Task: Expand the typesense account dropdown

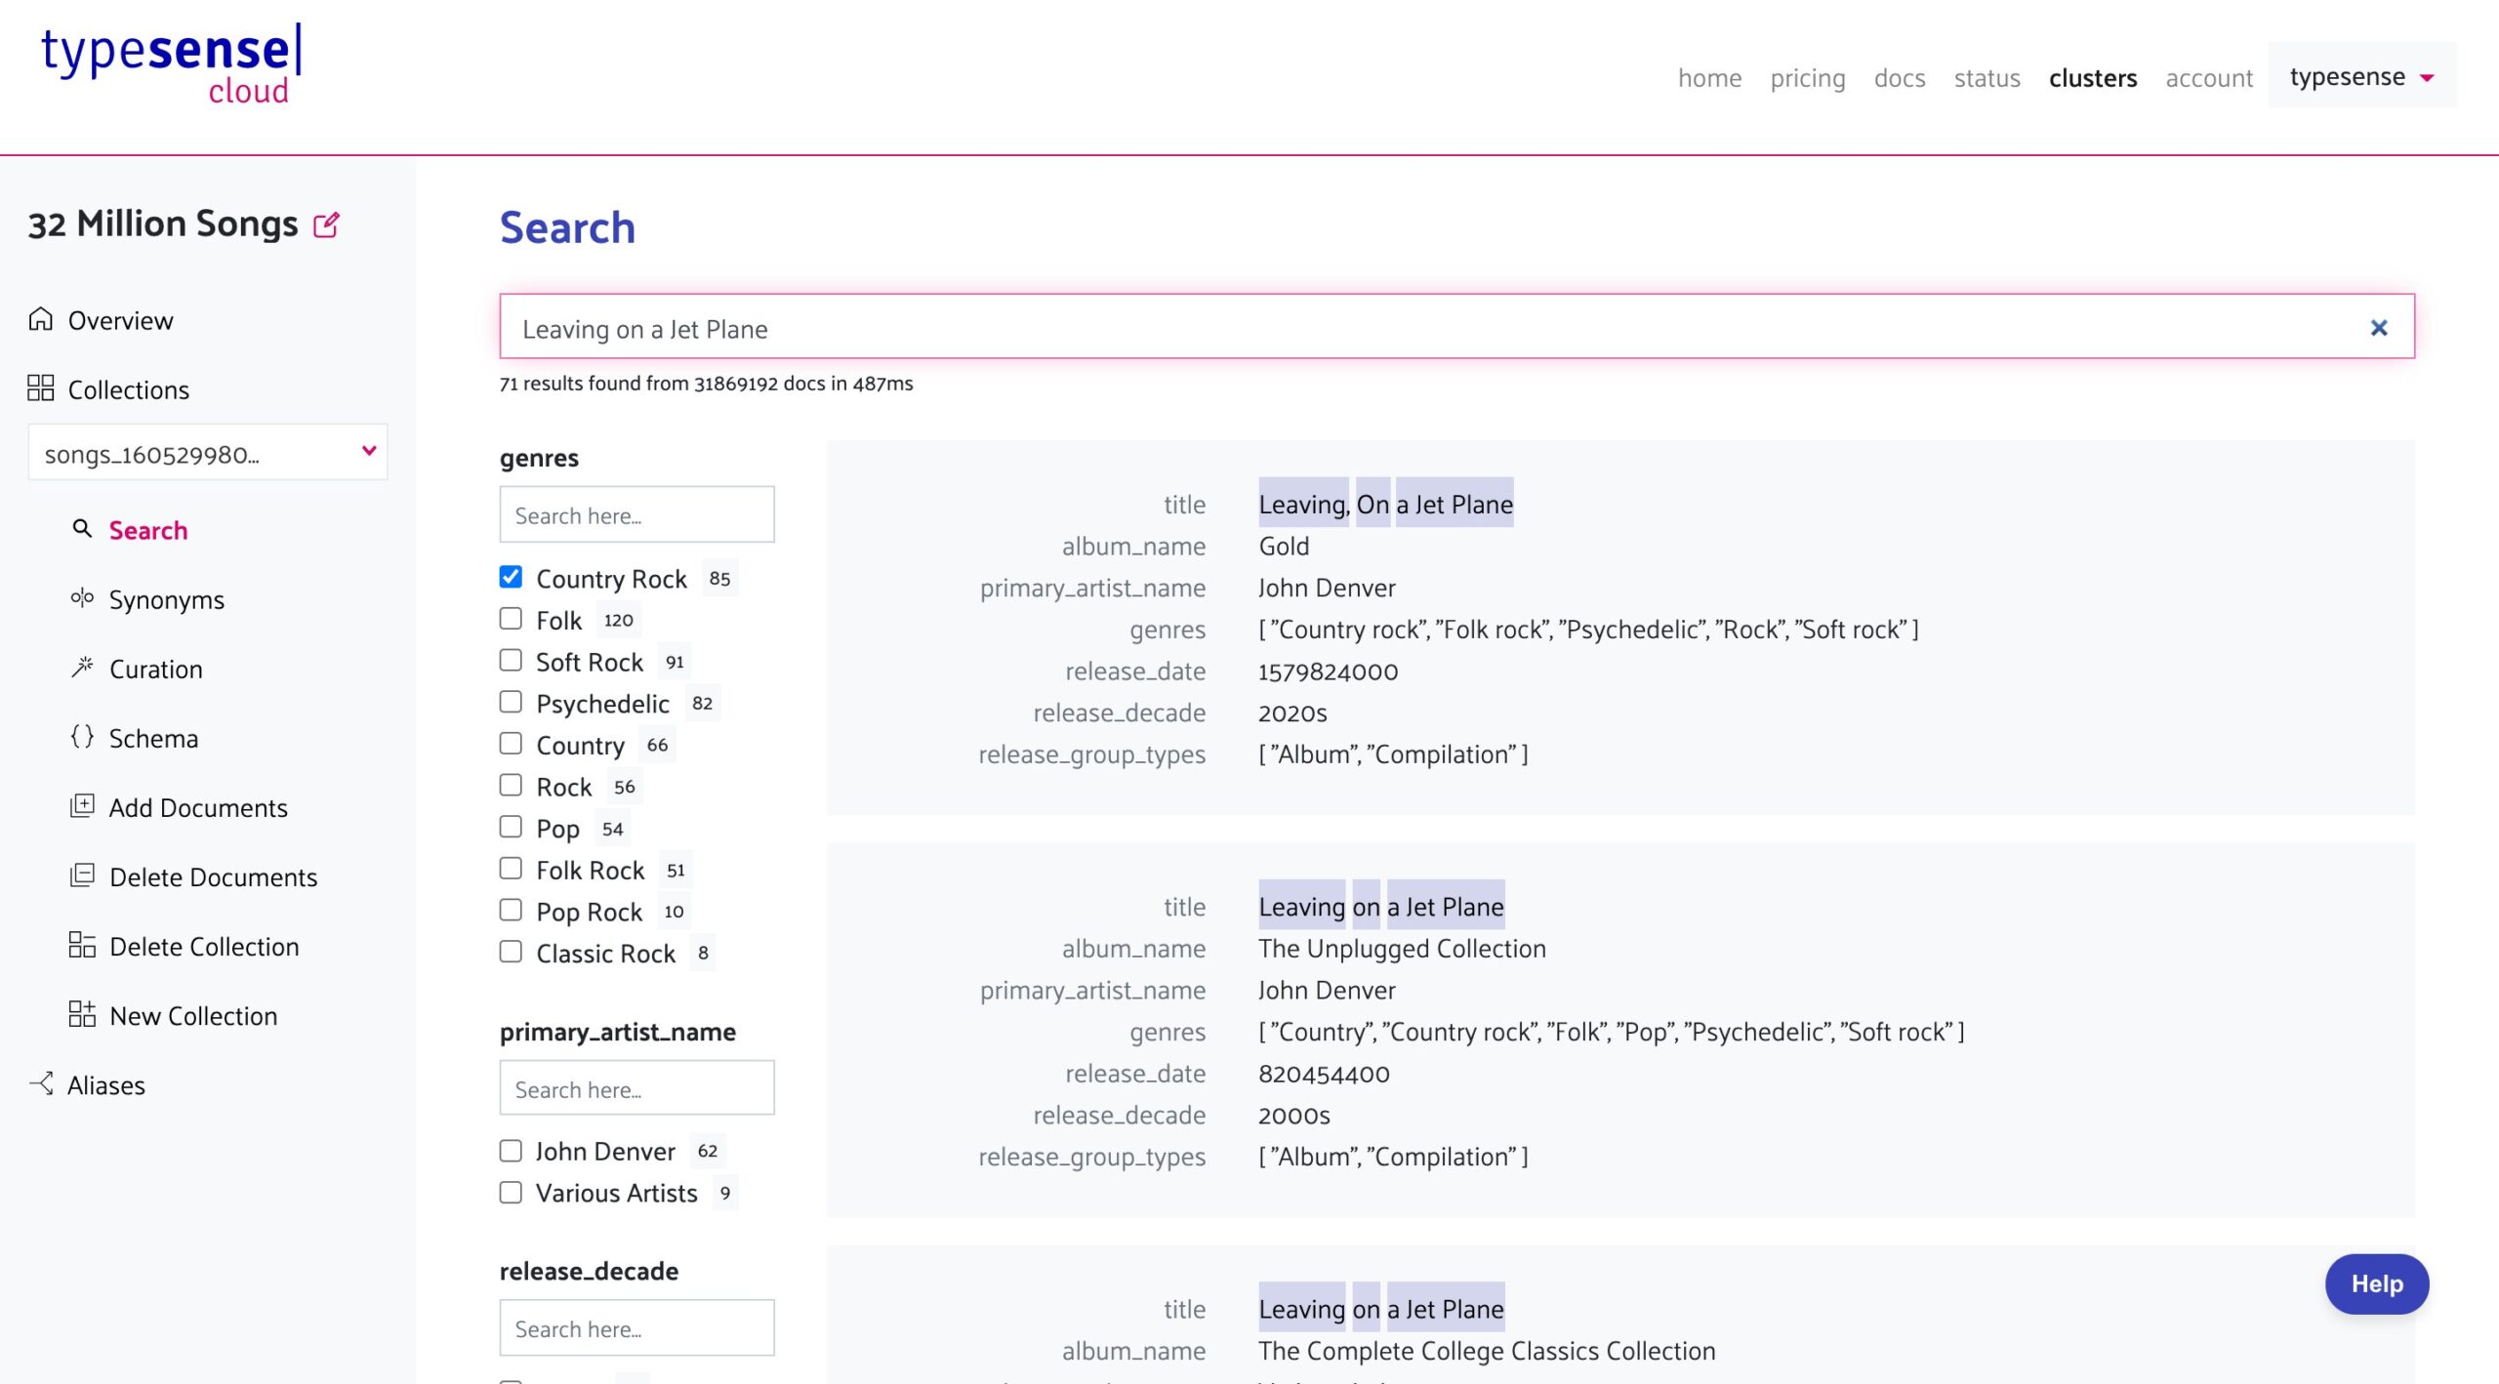Action: [x=2361, y=76]
